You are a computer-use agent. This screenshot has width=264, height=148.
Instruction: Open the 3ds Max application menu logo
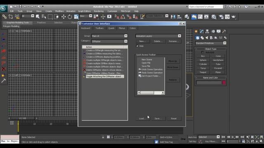pos(3,8)
